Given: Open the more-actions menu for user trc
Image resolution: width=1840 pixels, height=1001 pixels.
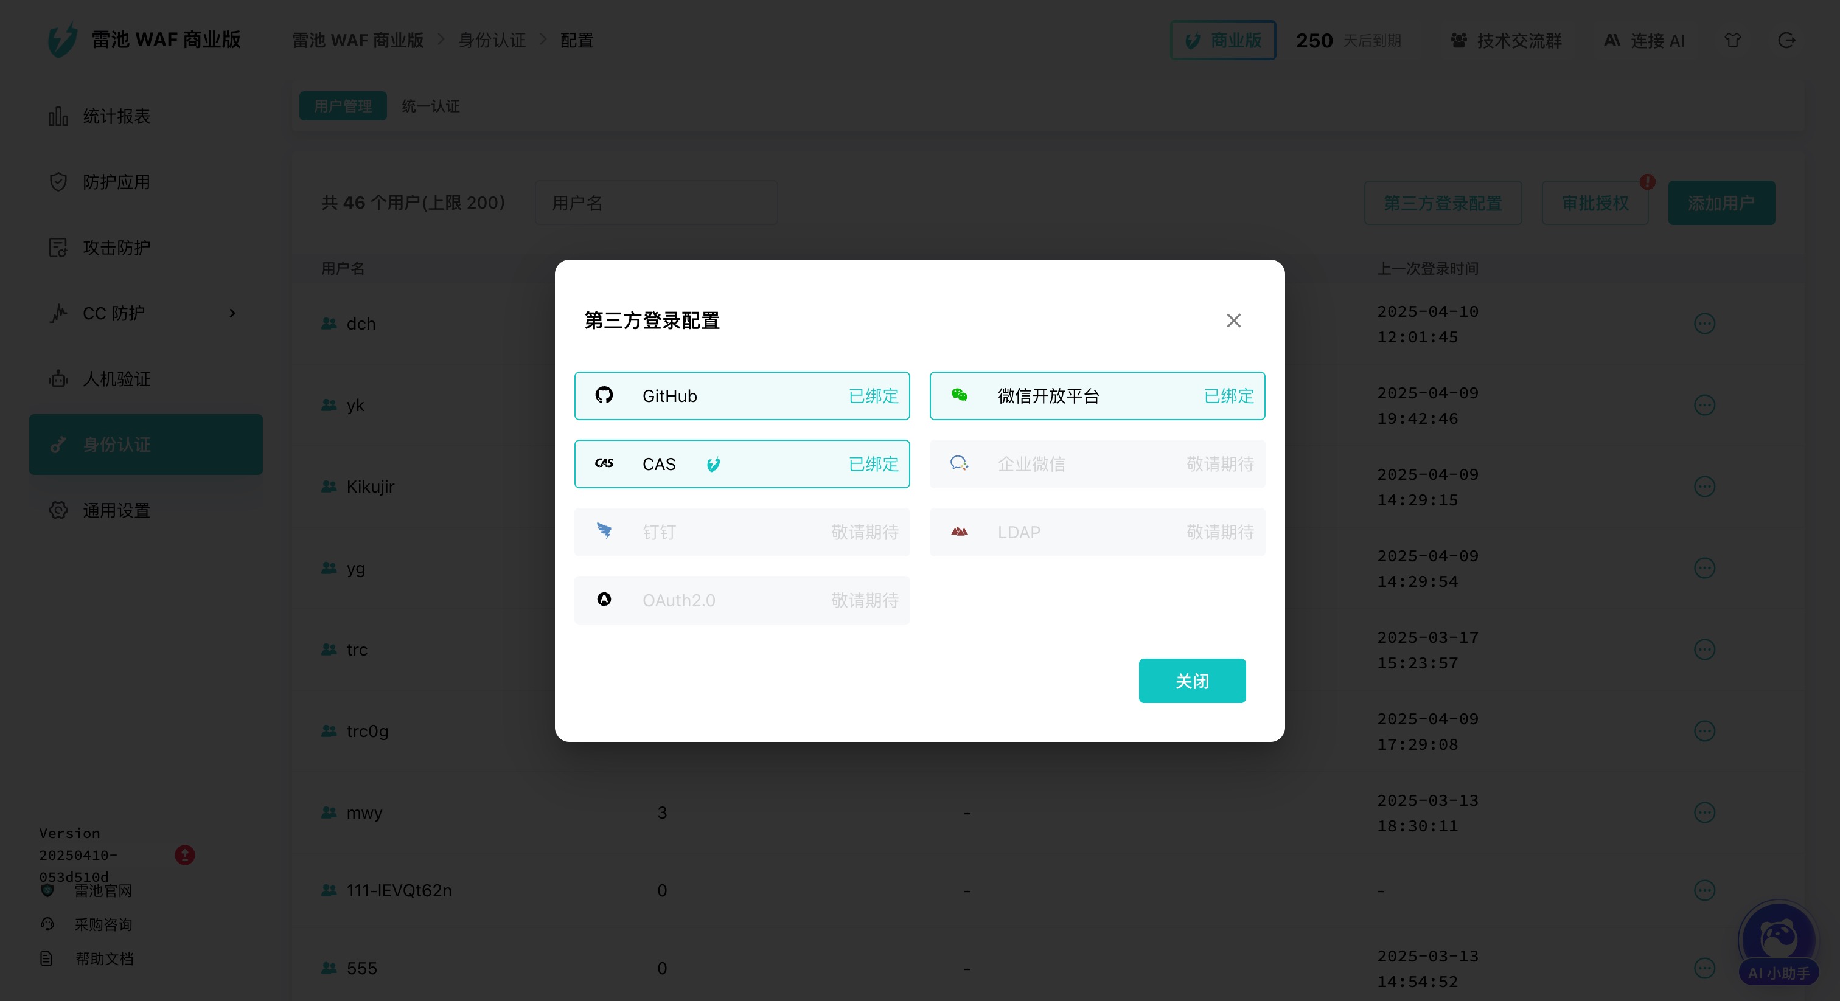Looking at the screenshot, I should (1704, 649).
